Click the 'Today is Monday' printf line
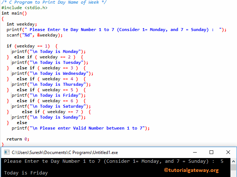The height and width of the screenshot is (177, 237). [49, 51]
